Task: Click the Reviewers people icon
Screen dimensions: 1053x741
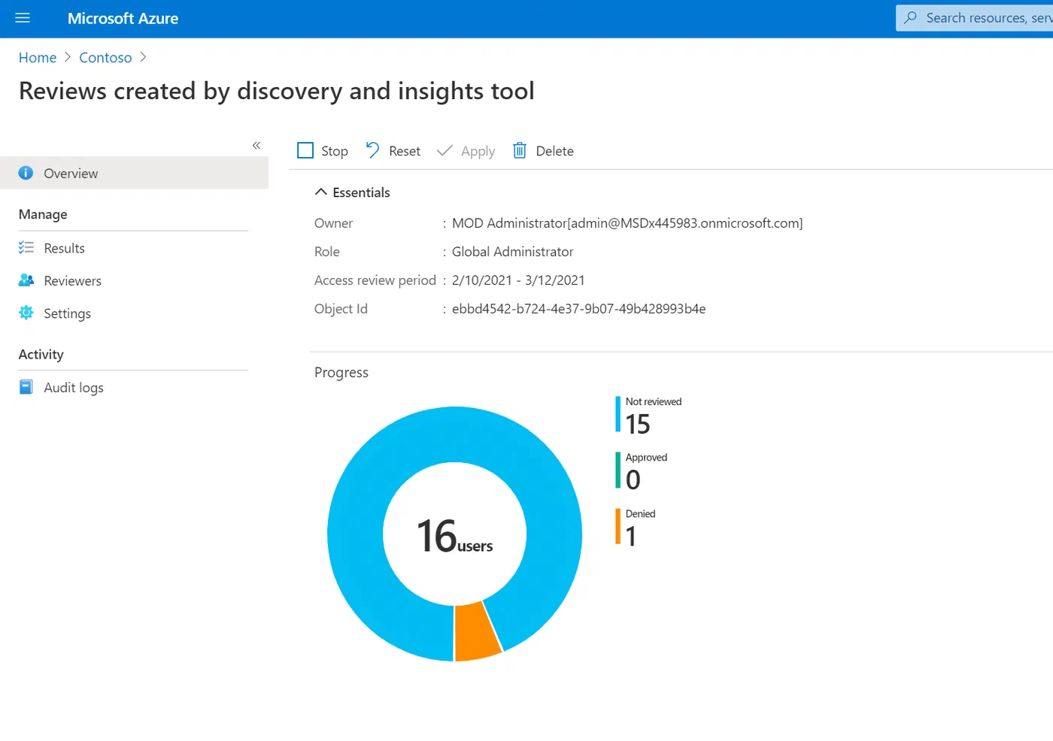Action: (26, 280)
